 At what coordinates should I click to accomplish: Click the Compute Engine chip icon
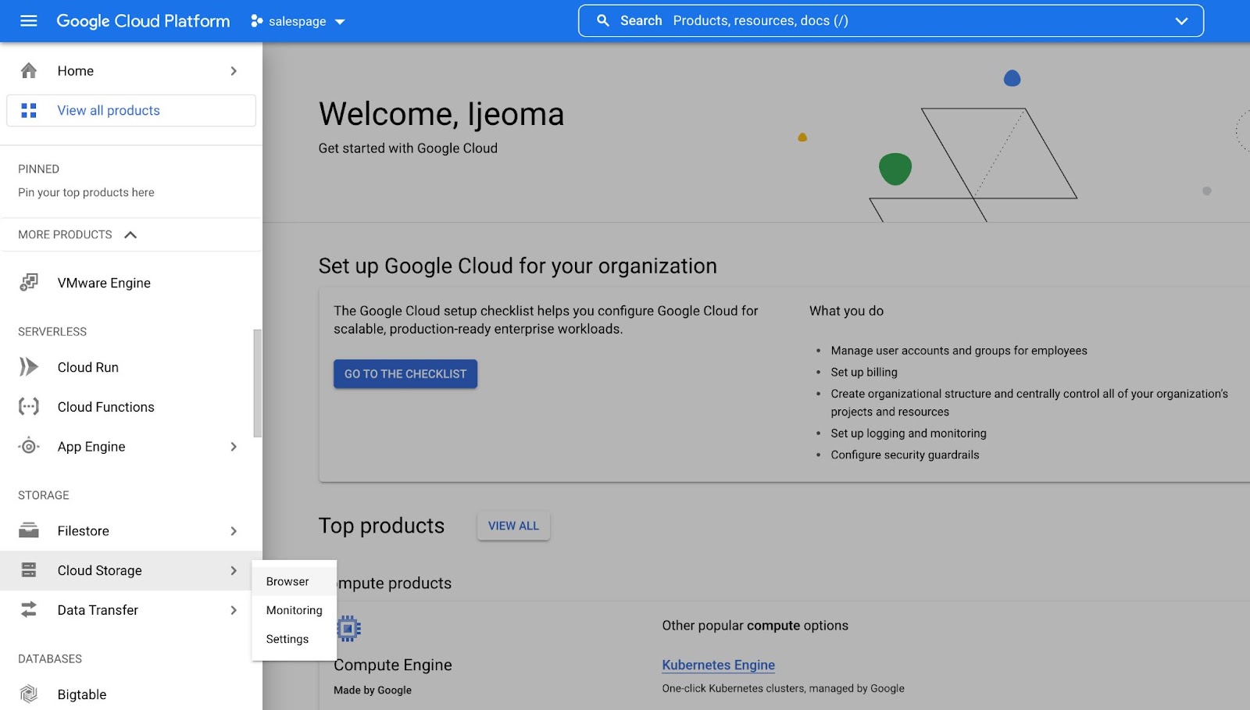coord(348,628)
